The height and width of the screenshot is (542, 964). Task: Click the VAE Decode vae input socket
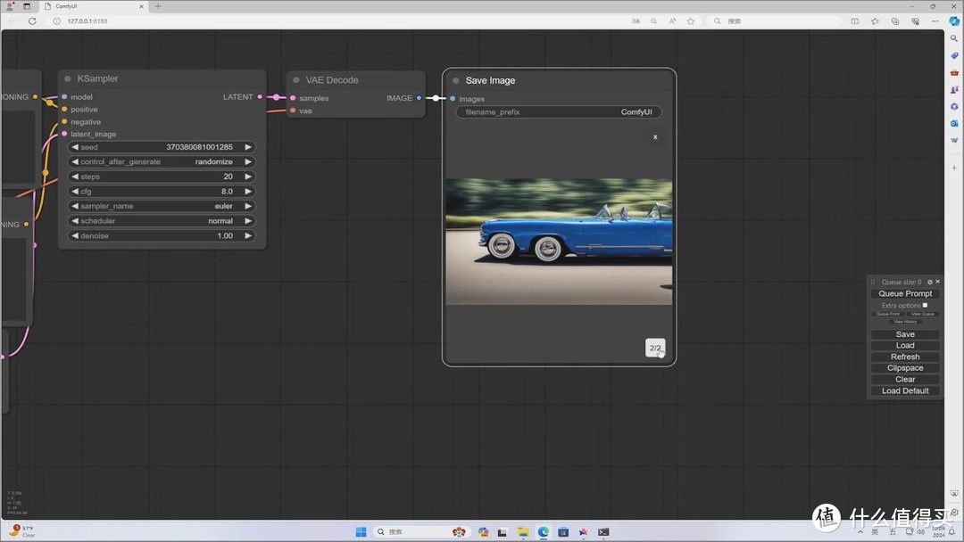coord(294,111)
